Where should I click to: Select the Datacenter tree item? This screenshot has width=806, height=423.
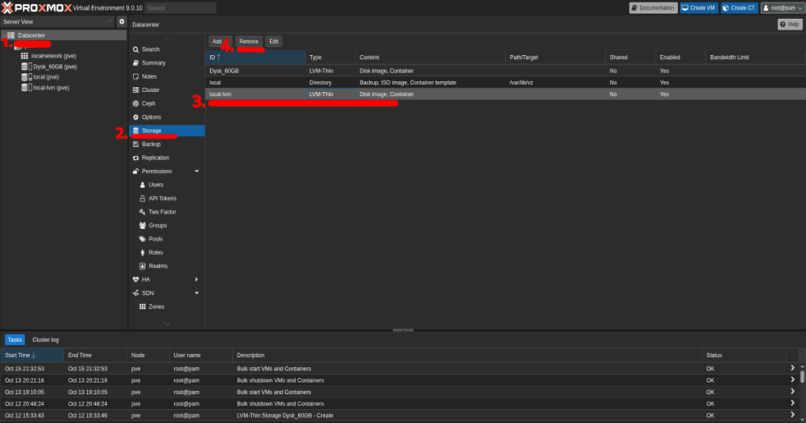[x=64, y=35]
